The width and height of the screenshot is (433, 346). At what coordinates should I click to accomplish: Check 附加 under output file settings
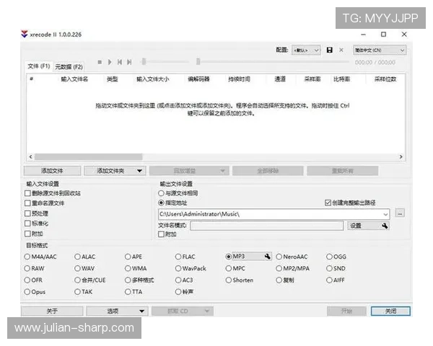(x=161, y=234)
